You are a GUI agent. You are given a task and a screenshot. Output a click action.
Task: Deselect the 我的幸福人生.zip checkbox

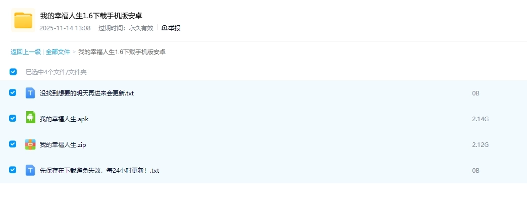point(13,144)
